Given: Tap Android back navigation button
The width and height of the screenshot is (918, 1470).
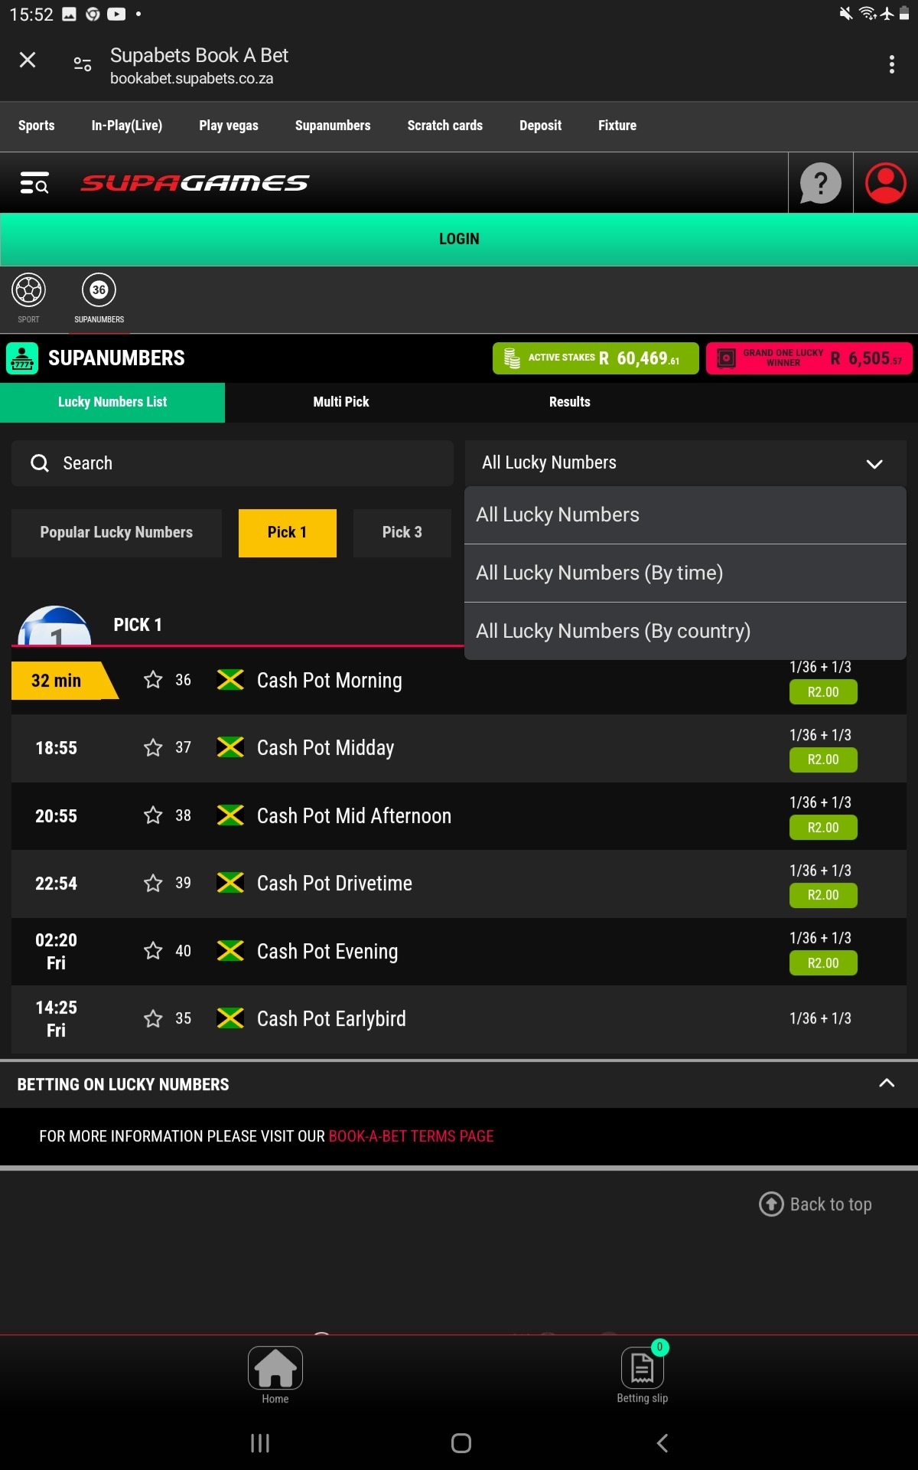Looking at the screenshot, I should coord(662,1443).
